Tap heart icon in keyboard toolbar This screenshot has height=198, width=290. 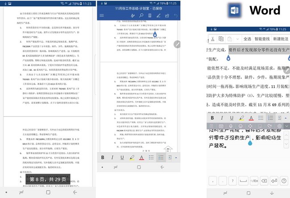269,126
